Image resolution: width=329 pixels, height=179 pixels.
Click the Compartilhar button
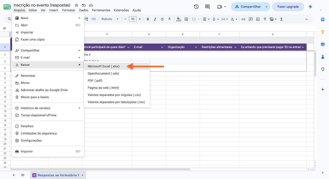pos(247,7)
